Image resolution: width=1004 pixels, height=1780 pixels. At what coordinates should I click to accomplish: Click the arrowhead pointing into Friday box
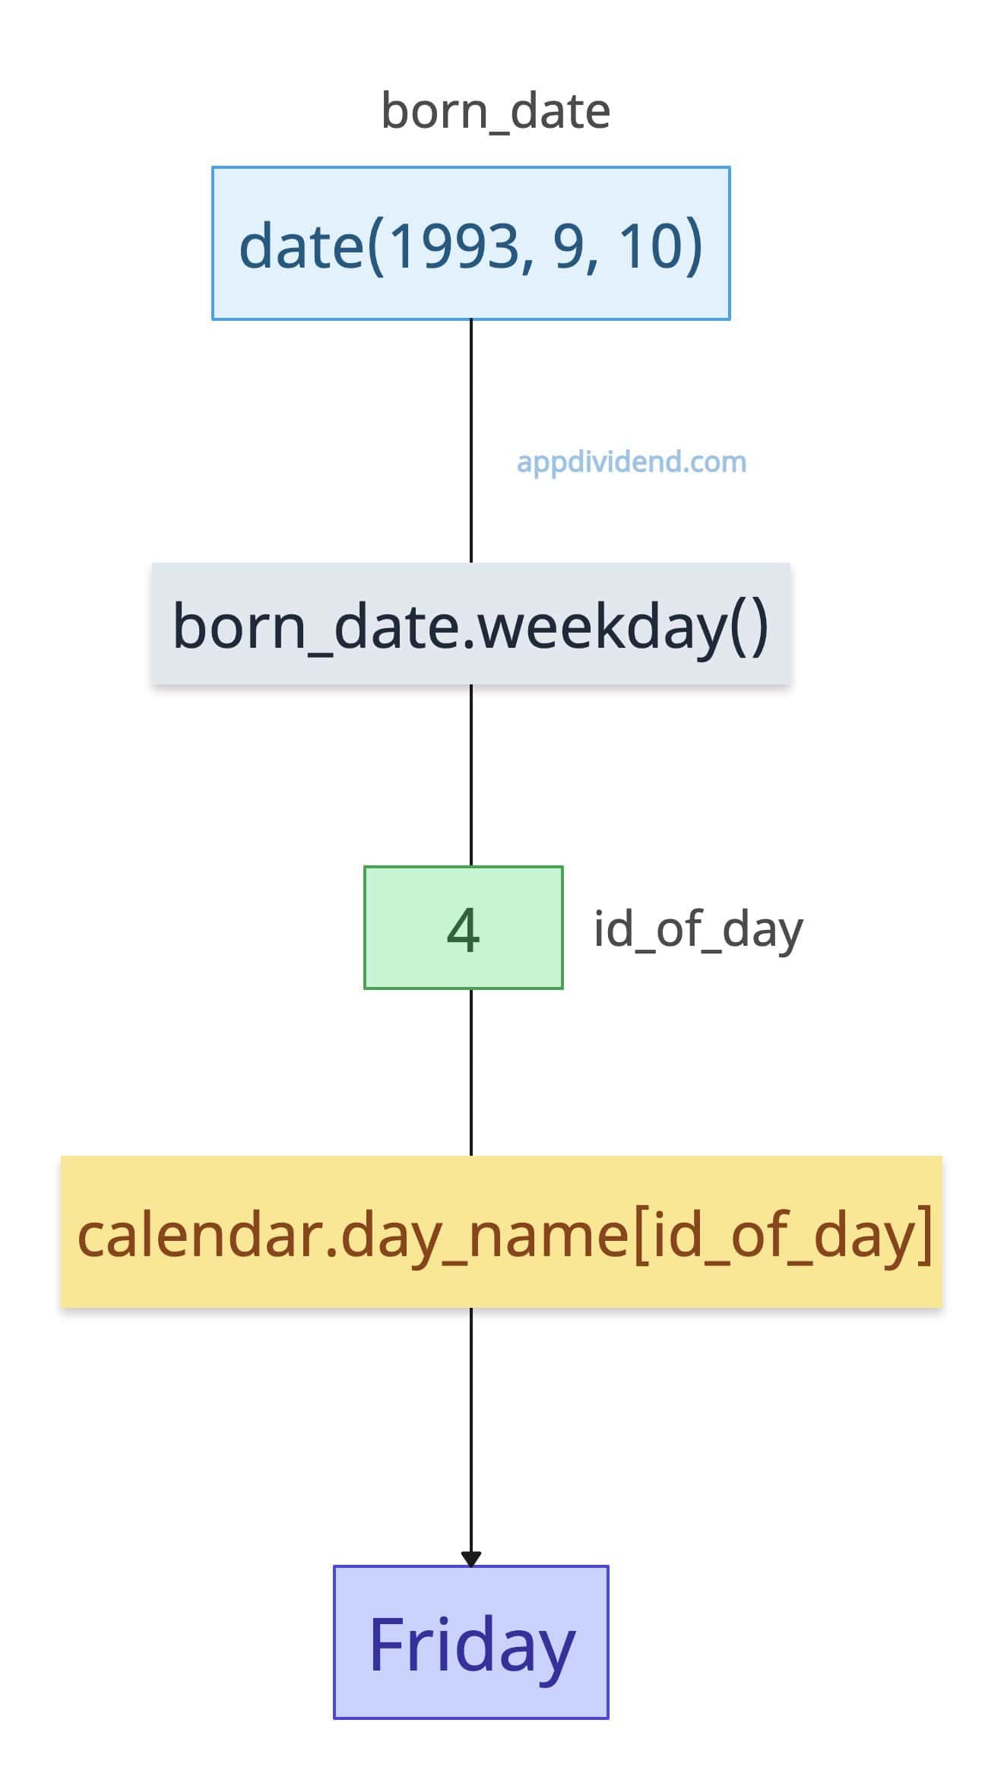[x=471, y=1557]
